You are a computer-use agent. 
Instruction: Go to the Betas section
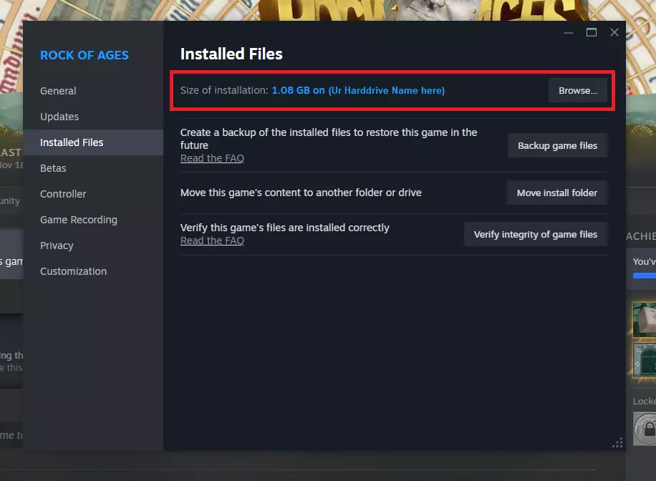point(53,168)
